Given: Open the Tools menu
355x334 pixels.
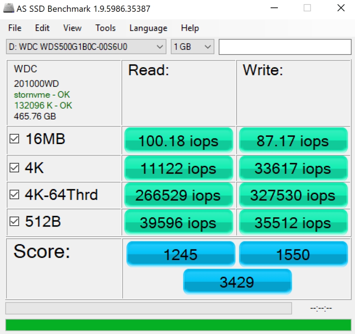Looking at the screenshot, I should [x=105, y=28].
